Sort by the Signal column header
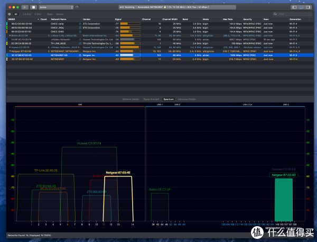Screen dimensions: 317x242 (118, 19)
